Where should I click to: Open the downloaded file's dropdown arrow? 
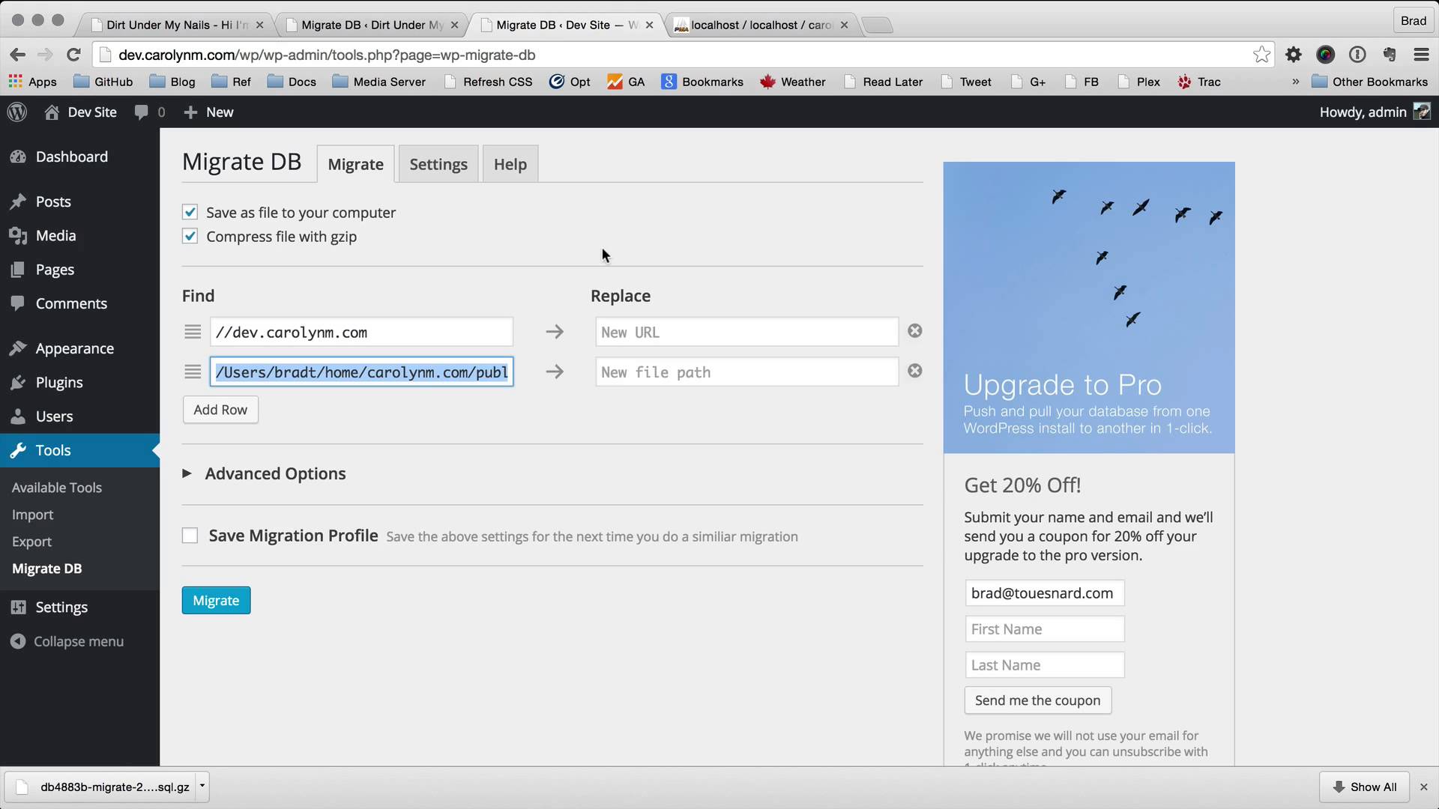click(202, 786)
